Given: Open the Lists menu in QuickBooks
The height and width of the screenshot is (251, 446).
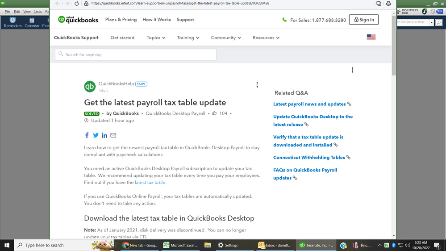Looking at the screenshot, I should (x=38, y=12).
